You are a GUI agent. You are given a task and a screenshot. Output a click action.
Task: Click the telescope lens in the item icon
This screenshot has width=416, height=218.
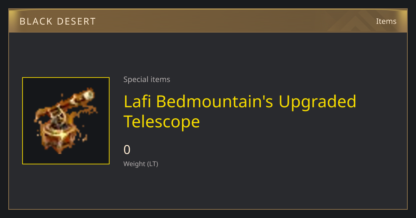coord(89,94)
